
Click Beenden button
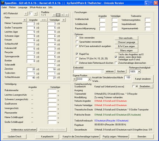pos(142,136)
